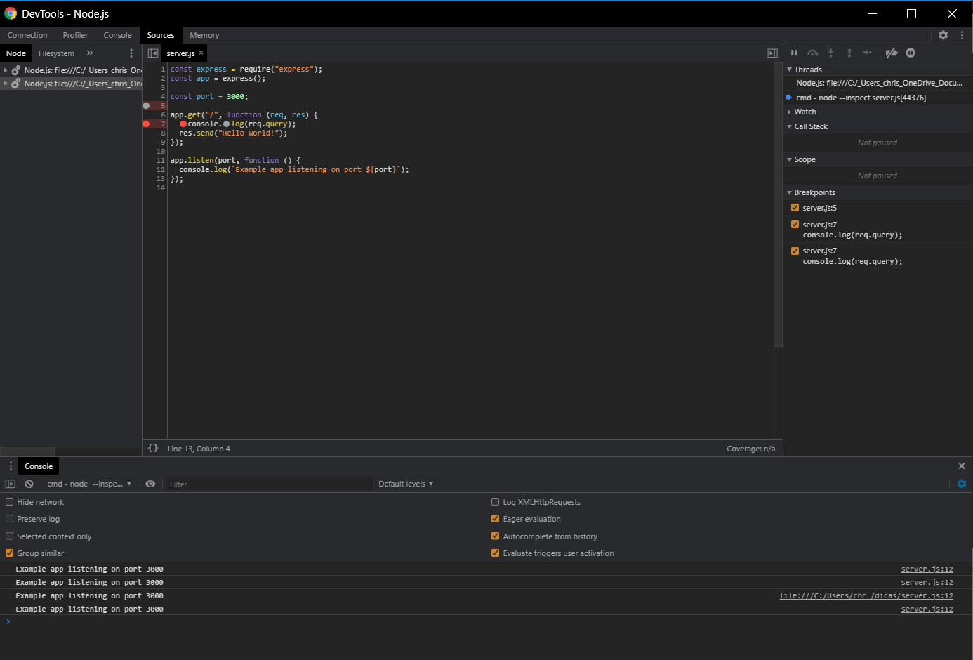973x660 pixels.
Task: Open the file:///C:/Users/chr…/dicas/server.js:12 link
Action: 866,595
